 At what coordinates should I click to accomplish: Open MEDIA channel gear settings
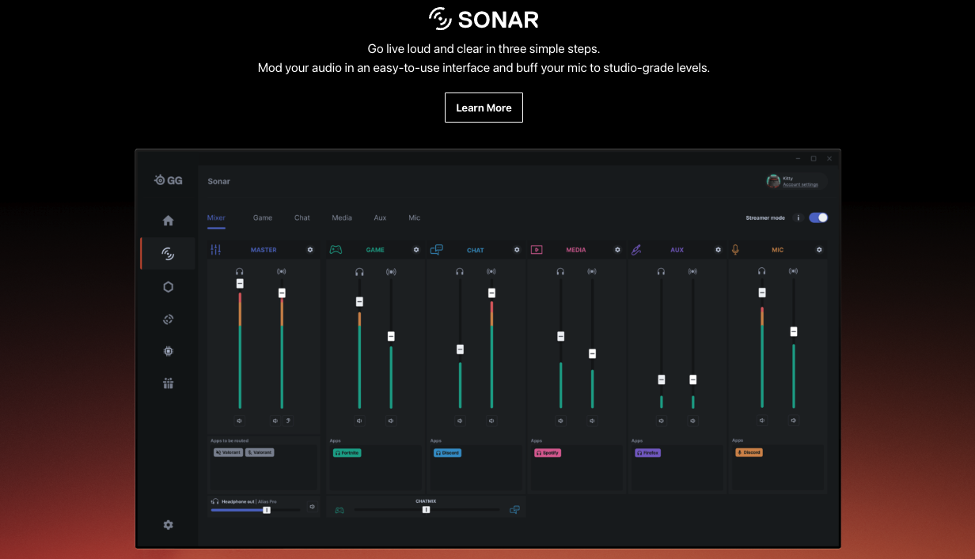pyautogui.click(x=618, y=250)
